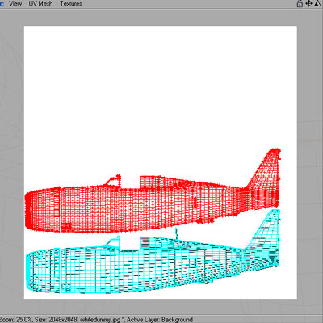This screenshot has height=323, width=323.
Task: Click the cyan mesh nose cowling
Action: tap(43, 271)
